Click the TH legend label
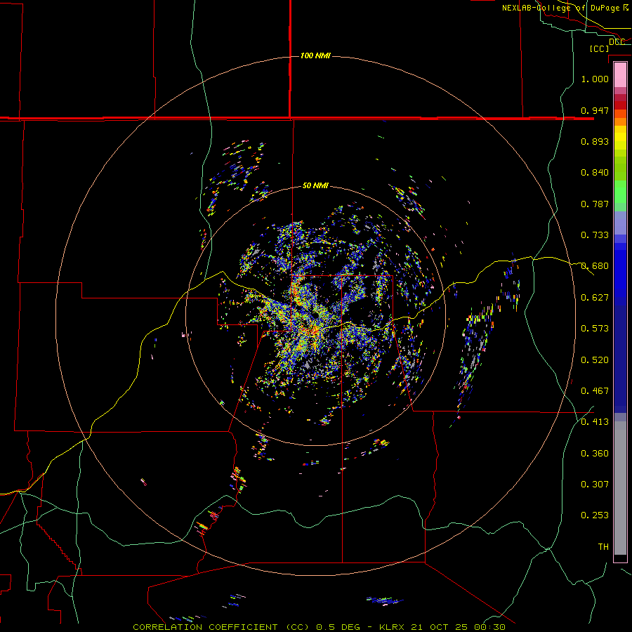This screenshot has width=632, height=632. click(603, 547)
